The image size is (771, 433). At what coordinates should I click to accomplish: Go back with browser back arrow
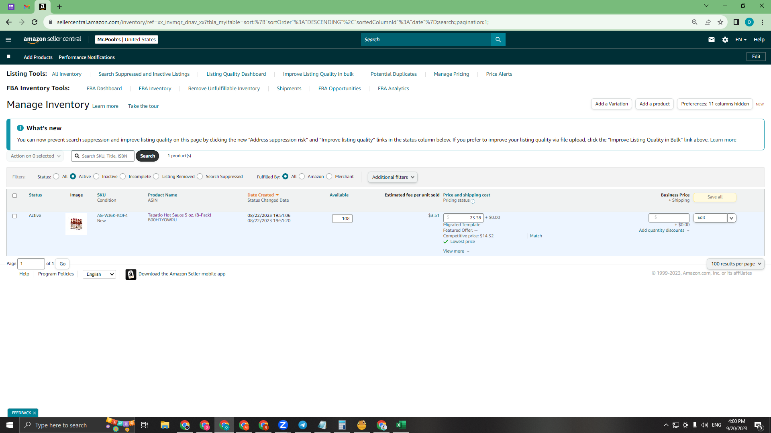pos(9,22)
